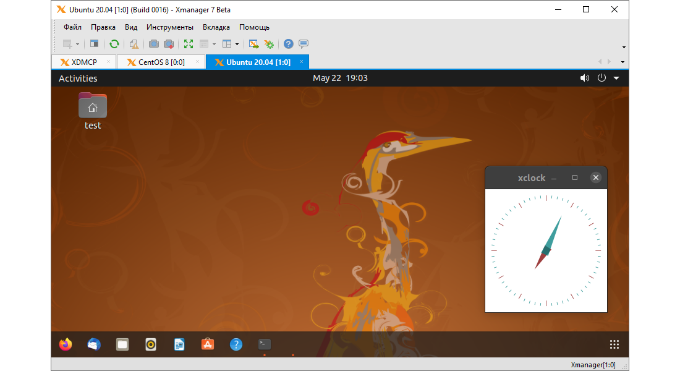The height and width of the screenshot is (371, 680).
Task: Open the Помощь menu
Action: (x=254, y=27)
